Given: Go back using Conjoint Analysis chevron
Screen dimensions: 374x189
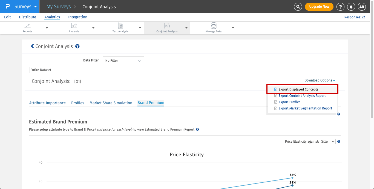Looking at the screenshot, I should [x=32, y=46].
